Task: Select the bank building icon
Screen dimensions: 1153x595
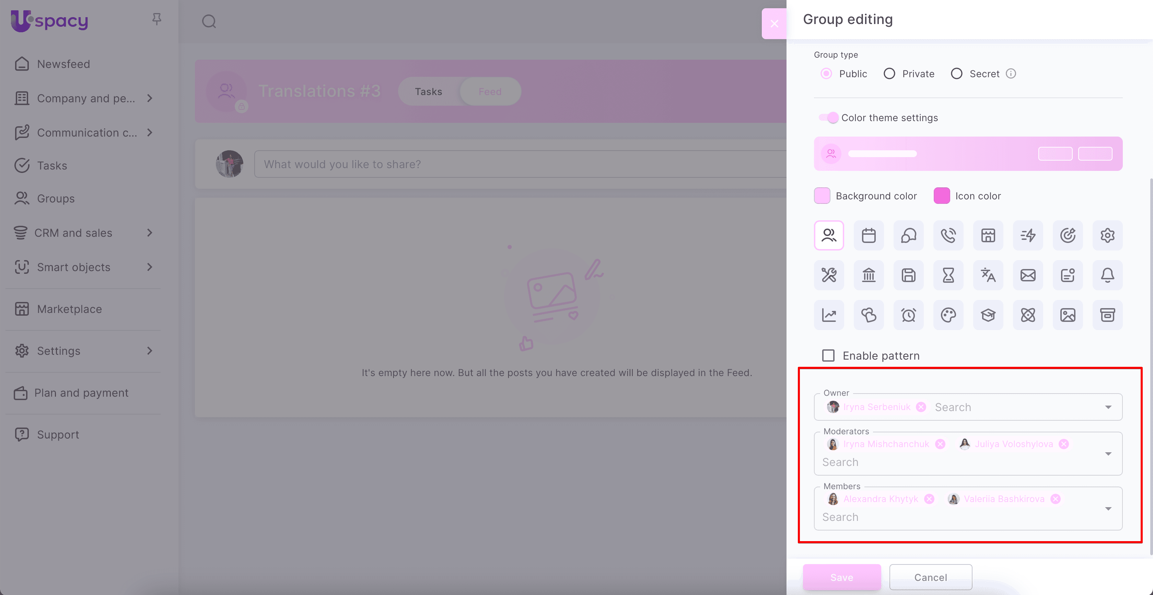Action: 868,275
